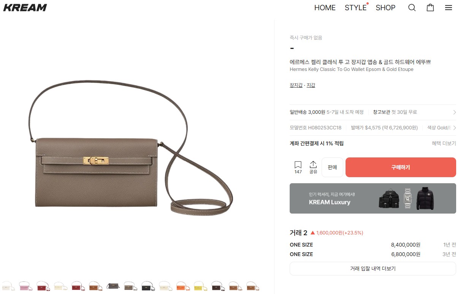Viewport: 463px width, 294px height.
Task: Select the pink wallet color thumbnail
Action: pos(26,286)
